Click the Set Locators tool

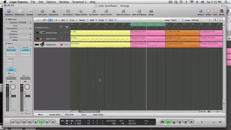tap(68, 12)
